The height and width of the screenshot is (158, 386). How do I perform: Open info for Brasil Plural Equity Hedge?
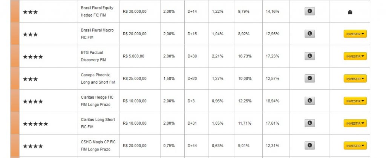(x=309, y=12)
